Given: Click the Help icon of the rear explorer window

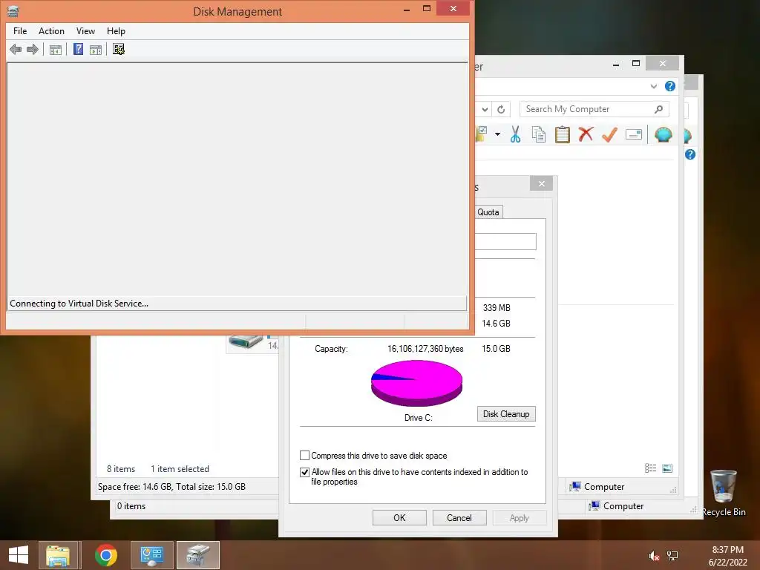Looking at the screenshot, I should [690, 154].
